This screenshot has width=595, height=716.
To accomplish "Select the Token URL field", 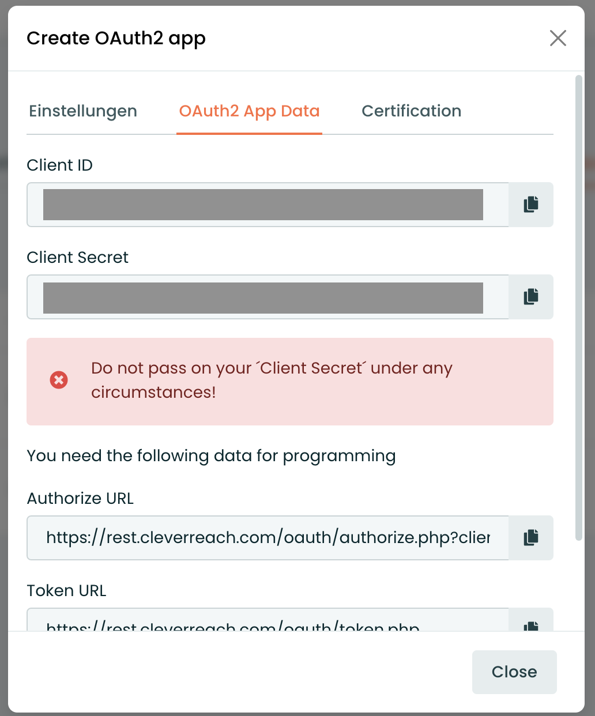I will (x=265, y=624).
